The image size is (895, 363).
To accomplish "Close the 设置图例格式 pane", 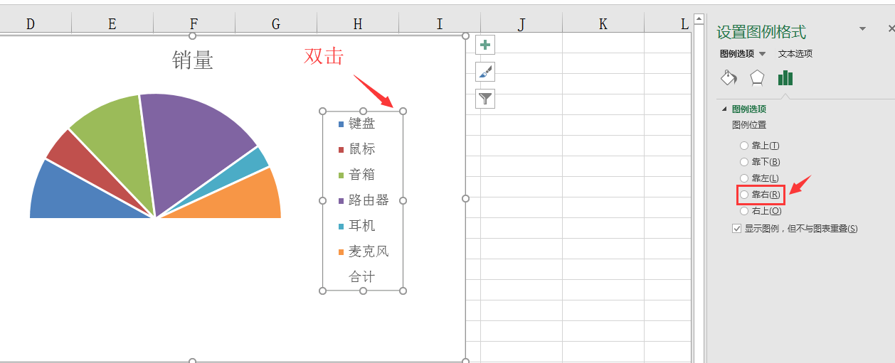I will tap(891, 29).
